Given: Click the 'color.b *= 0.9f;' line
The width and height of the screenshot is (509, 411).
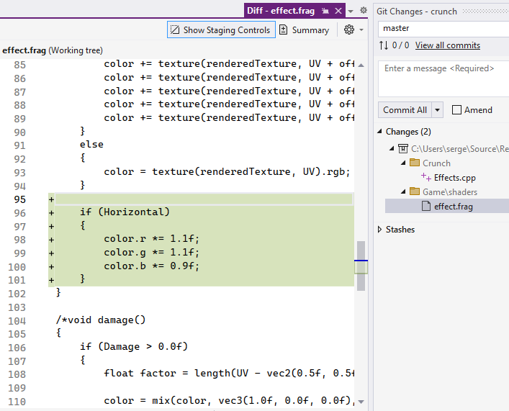Looking at the screenshot, I should coord(152,266).
